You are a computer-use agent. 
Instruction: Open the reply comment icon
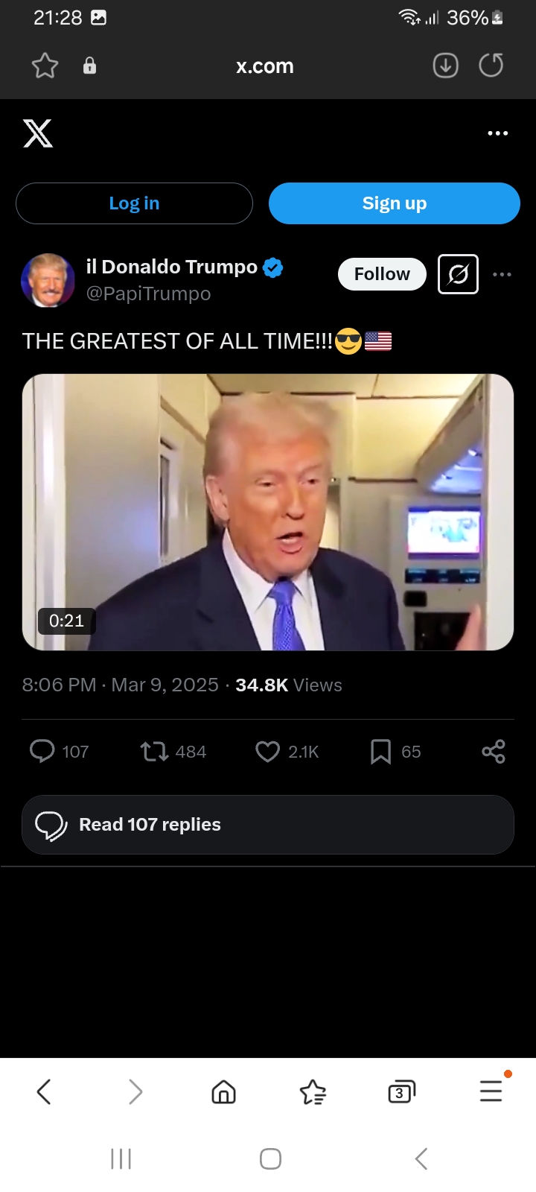point(42,751)
